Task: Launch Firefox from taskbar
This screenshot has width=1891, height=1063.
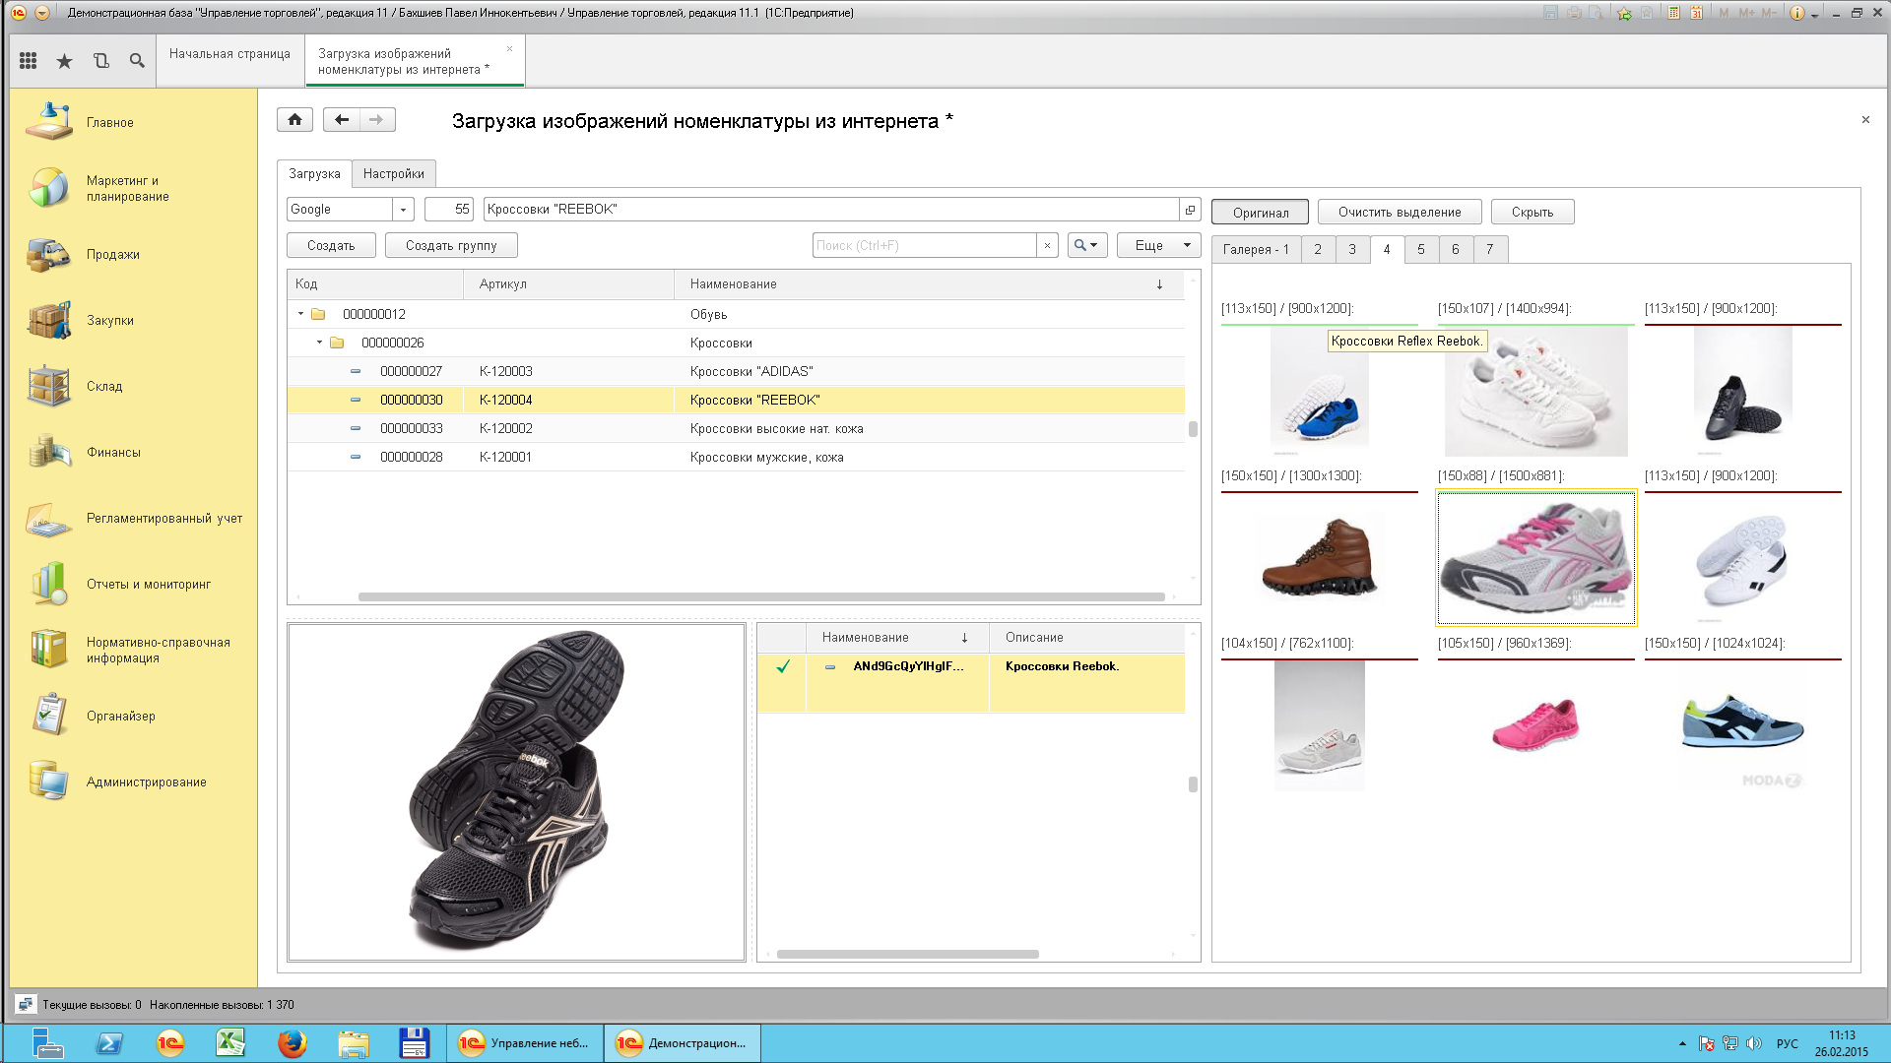Action: (292, 1043)
